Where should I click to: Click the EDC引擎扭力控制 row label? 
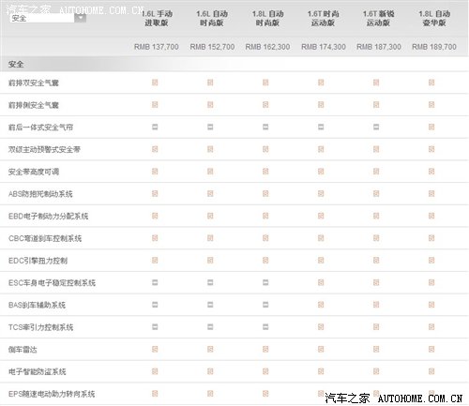(x=38, y=261)
